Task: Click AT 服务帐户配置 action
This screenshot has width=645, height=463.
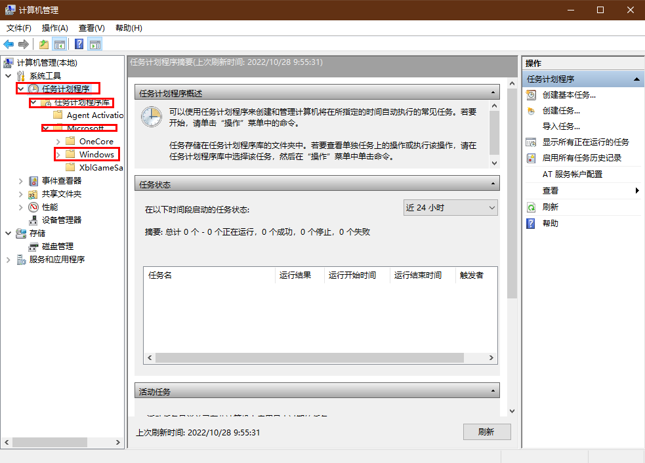Action: (572, 174)
